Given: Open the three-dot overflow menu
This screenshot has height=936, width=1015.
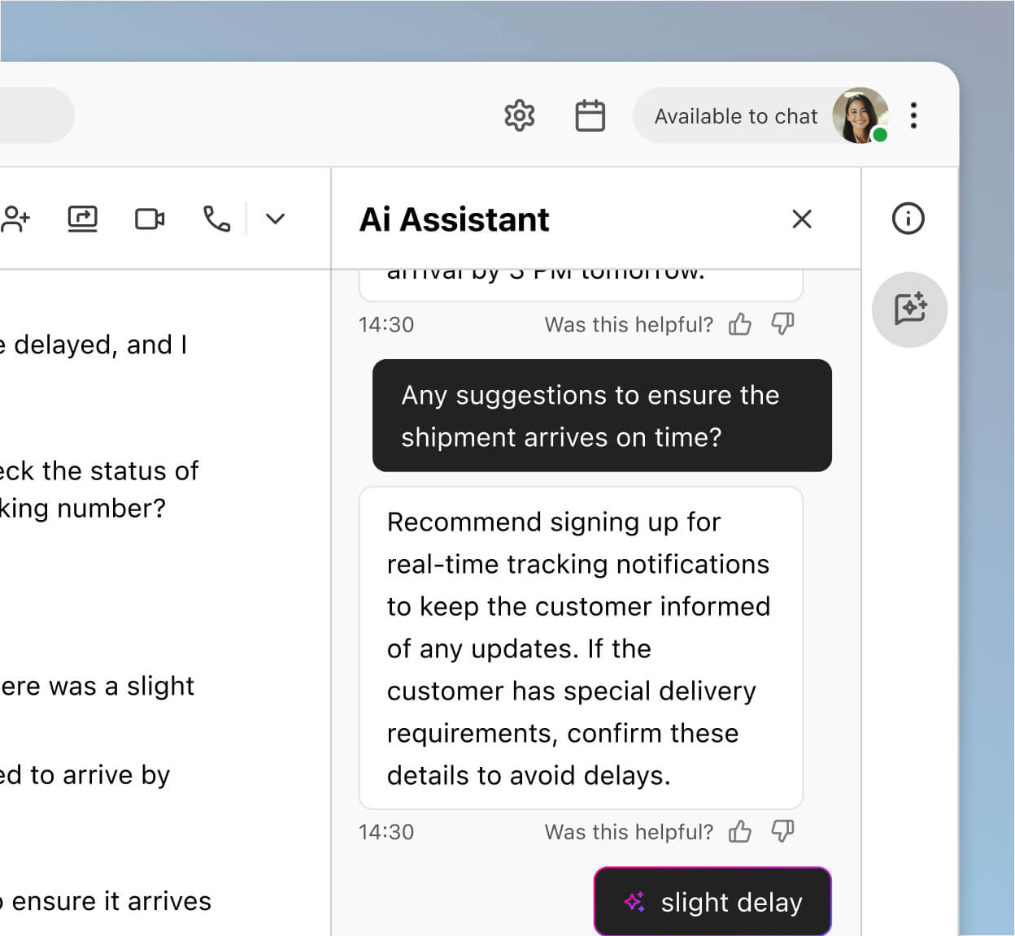Looking at the screenshot, I should [913, 115].
